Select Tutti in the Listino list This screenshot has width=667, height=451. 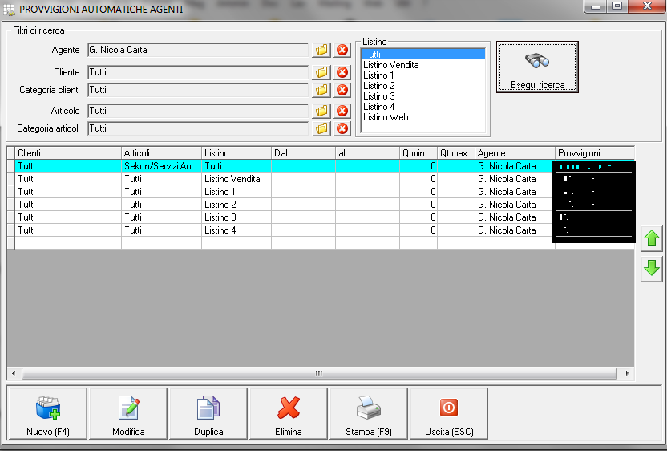[x=422, y=55]
